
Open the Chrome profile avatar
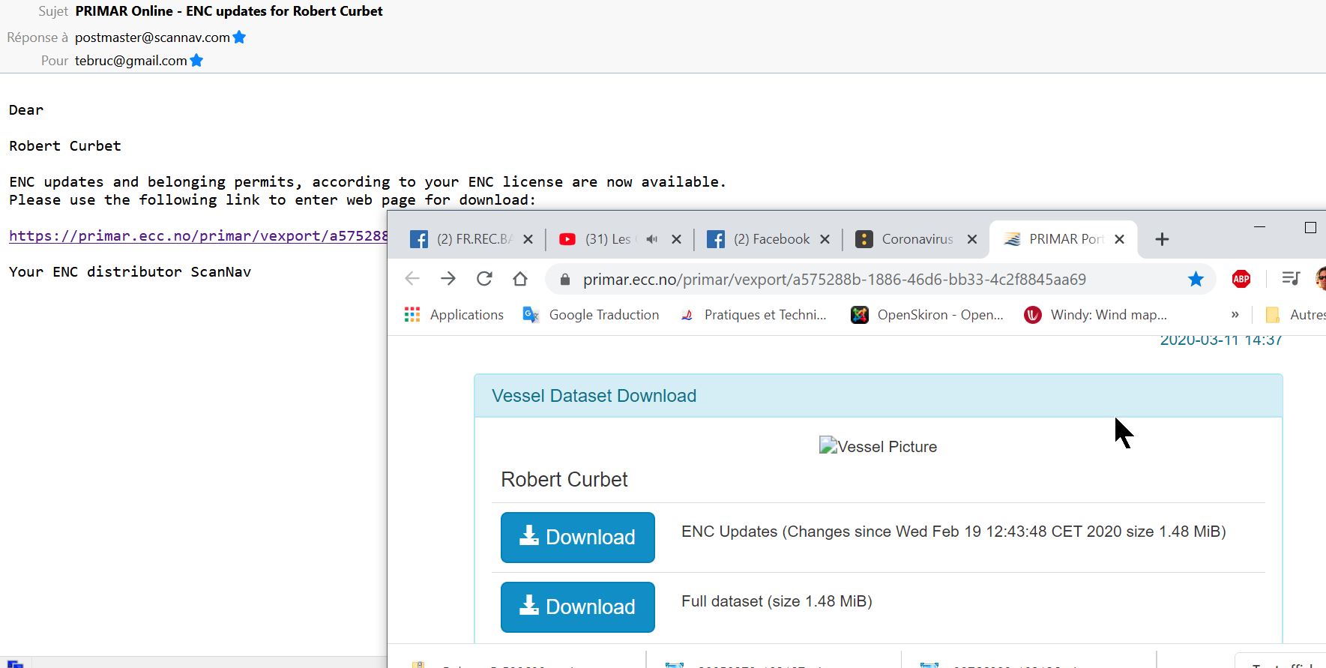coord(1321,279)
